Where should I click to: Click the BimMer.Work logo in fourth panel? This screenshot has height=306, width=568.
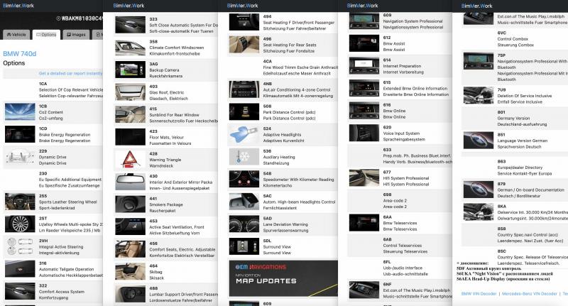(x=362, y=6)
